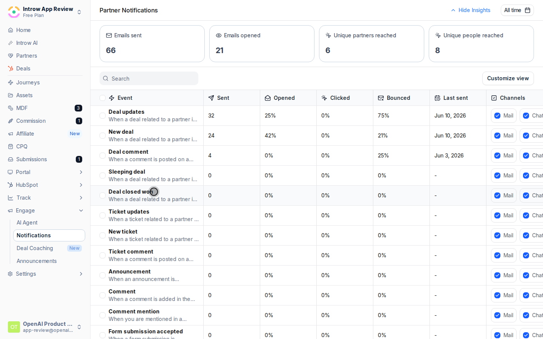Uncheck Mail channel for New deal
Image resolution: width=543 pixels, height=339 pixels.
point(497,136)
